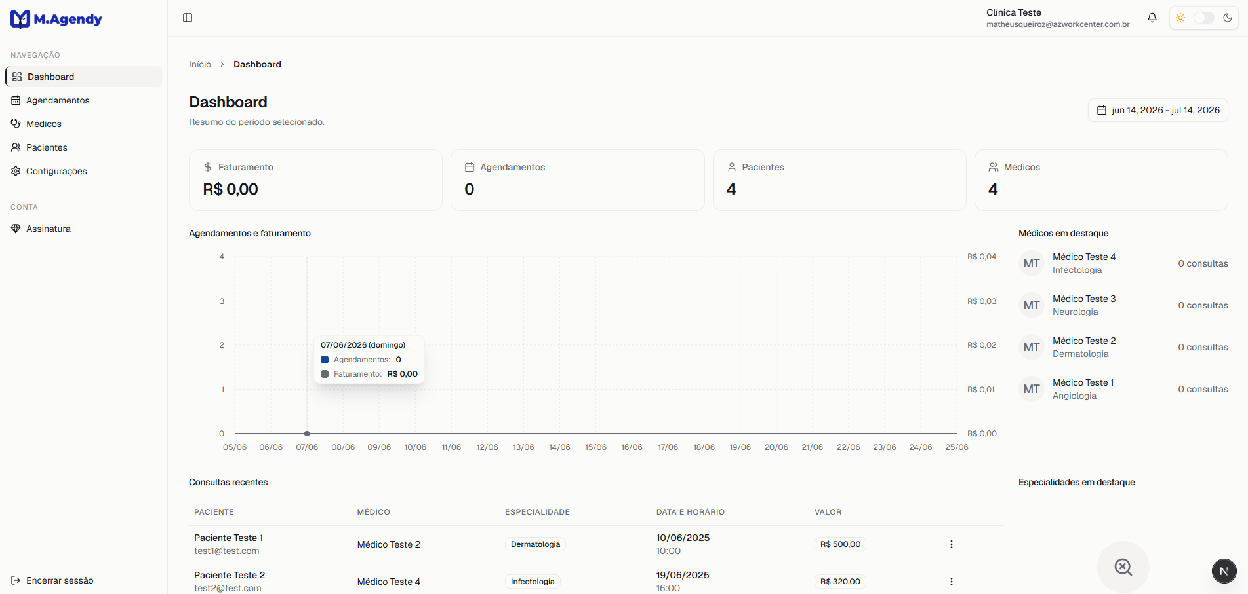
Task: Toggle the light/dark theme switch
Action: [1204, 18]
